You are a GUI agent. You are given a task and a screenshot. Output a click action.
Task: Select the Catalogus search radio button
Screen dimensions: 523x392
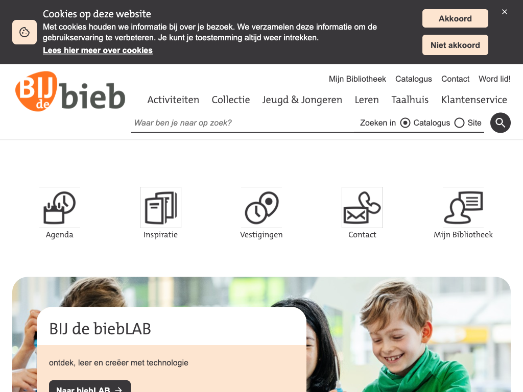[405, 123]
